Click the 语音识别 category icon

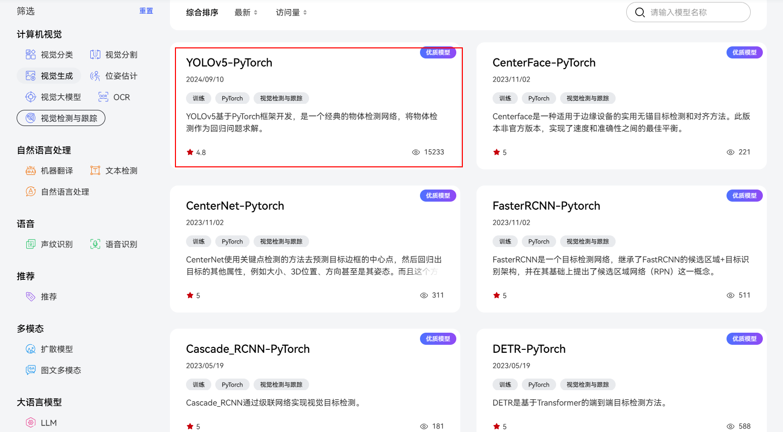pyautogui.click(x=95, y=244)
